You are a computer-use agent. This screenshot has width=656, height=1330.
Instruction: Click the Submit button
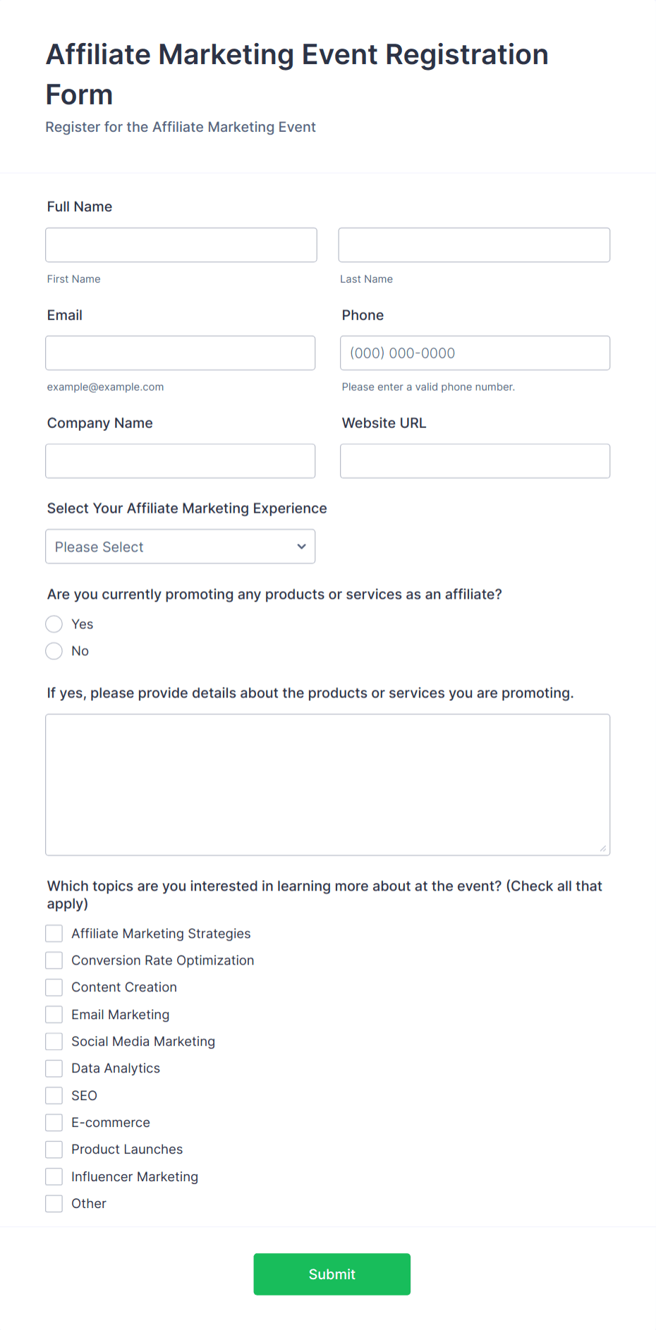332,1274
